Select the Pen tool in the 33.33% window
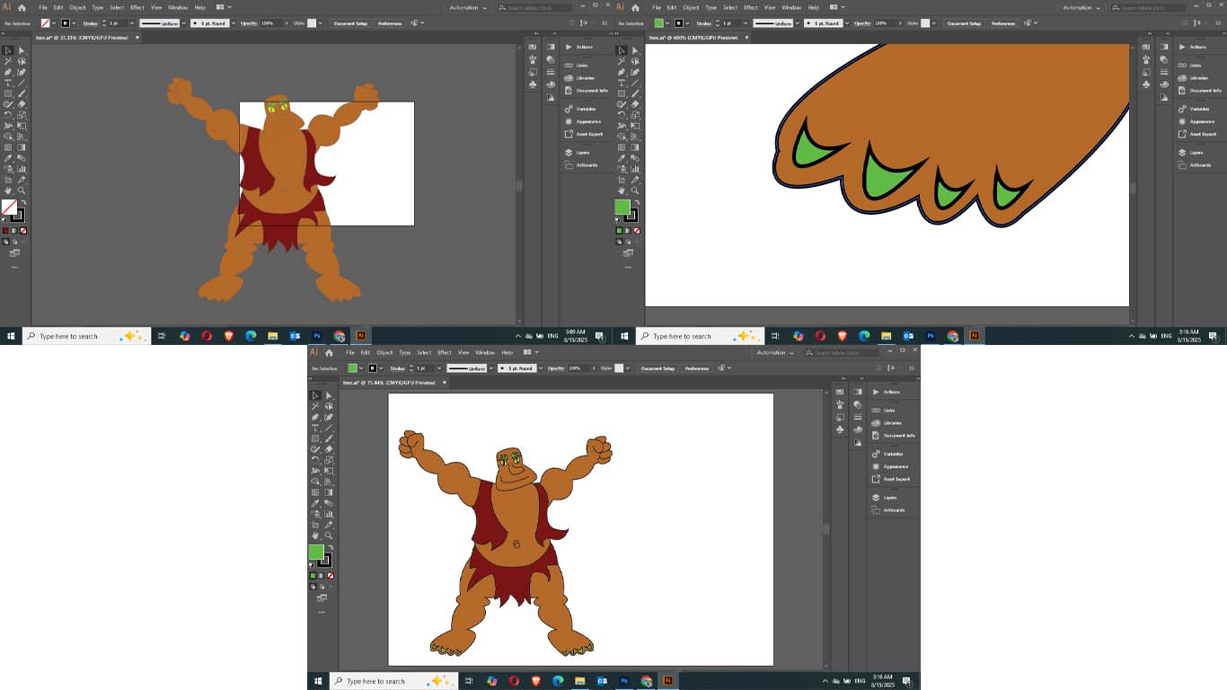The height and width of the screenshot is (690, 1227). pos(8,72)
